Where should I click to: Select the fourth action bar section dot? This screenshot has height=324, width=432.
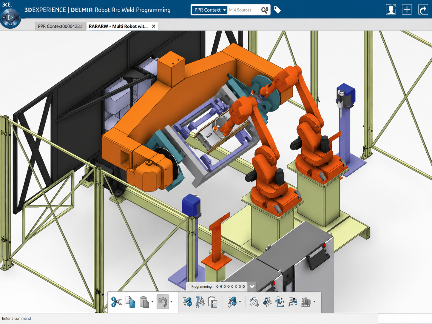tap(229, 286)
